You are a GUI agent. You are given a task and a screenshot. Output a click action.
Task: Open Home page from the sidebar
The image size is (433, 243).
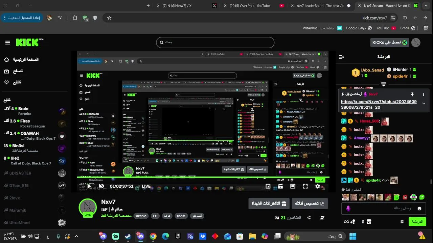[21, 60]
